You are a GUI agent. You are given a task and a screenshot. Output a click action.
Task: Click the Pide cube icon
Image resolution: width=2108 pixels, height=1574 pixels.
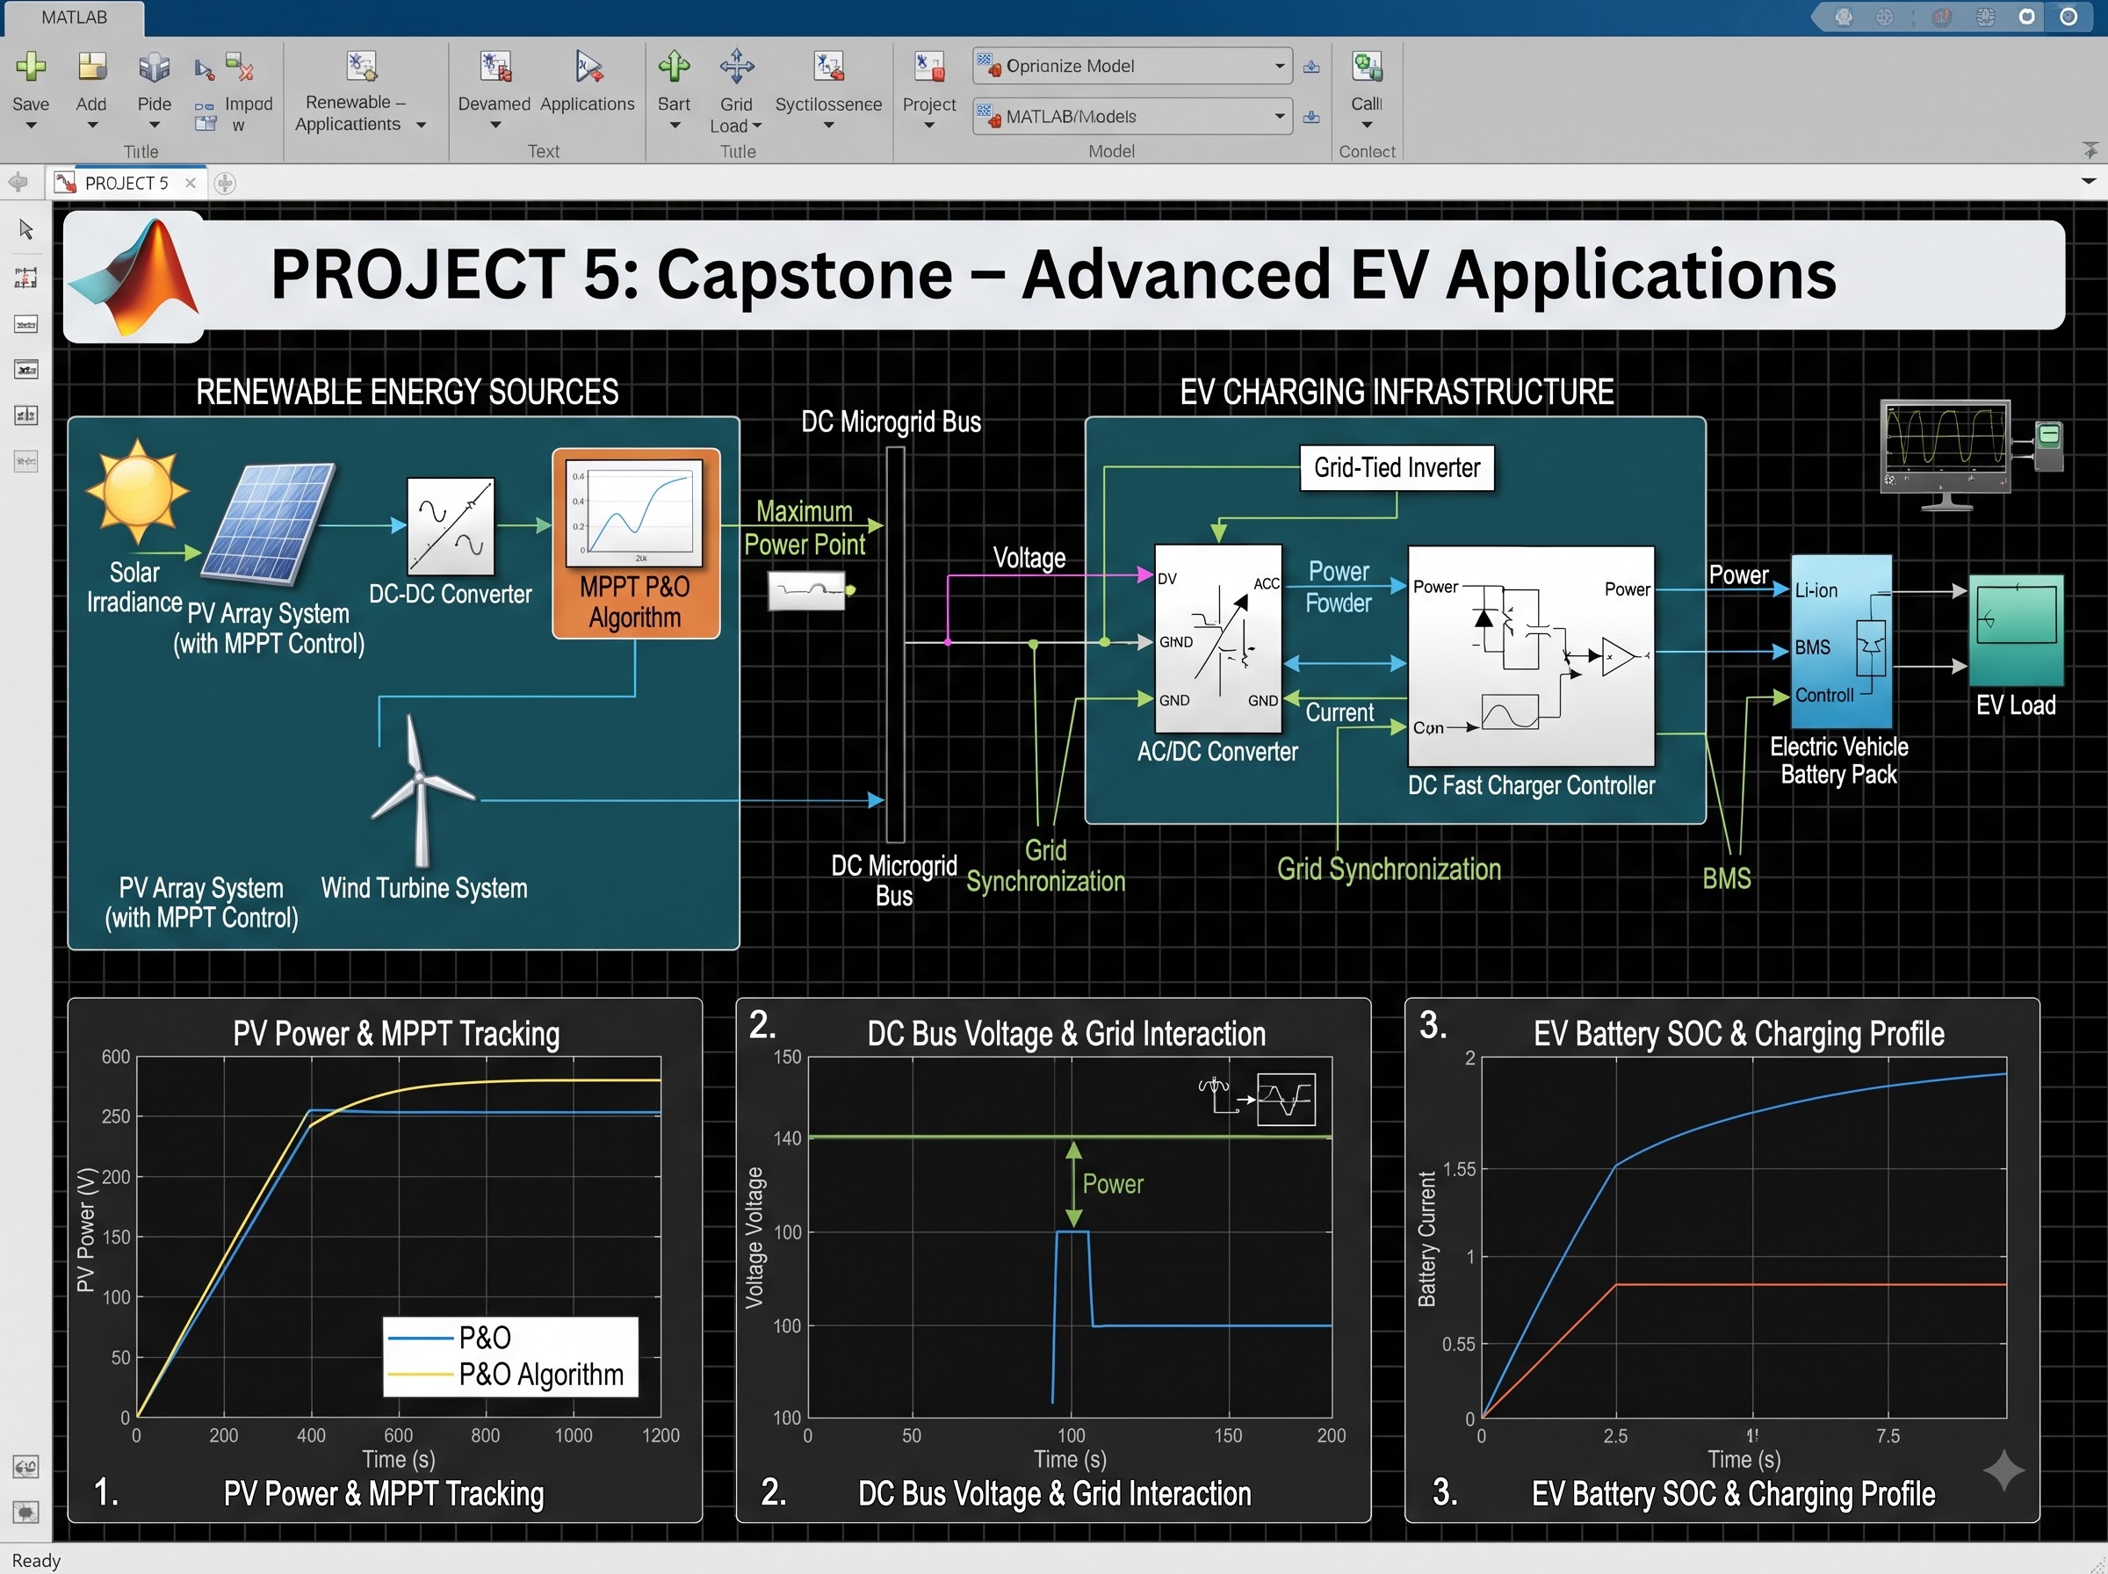(x=155, y=68)
